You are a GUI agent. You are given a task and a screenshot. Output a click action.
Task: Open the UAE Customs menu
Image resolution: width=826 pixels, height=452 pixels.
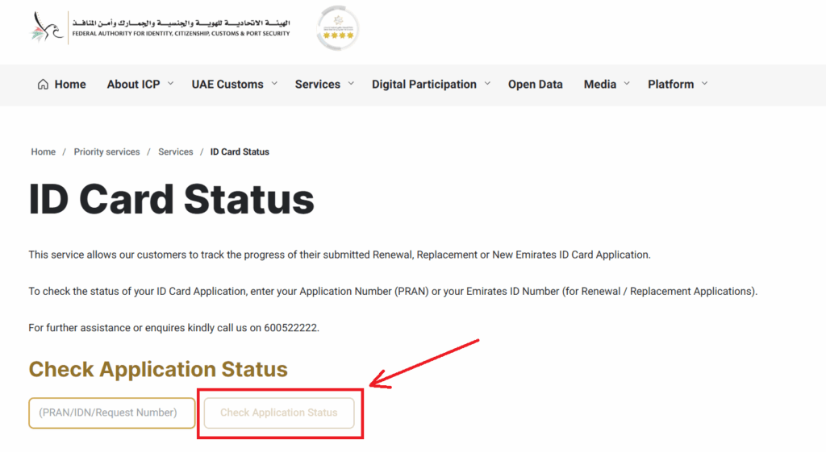point(227,84)
